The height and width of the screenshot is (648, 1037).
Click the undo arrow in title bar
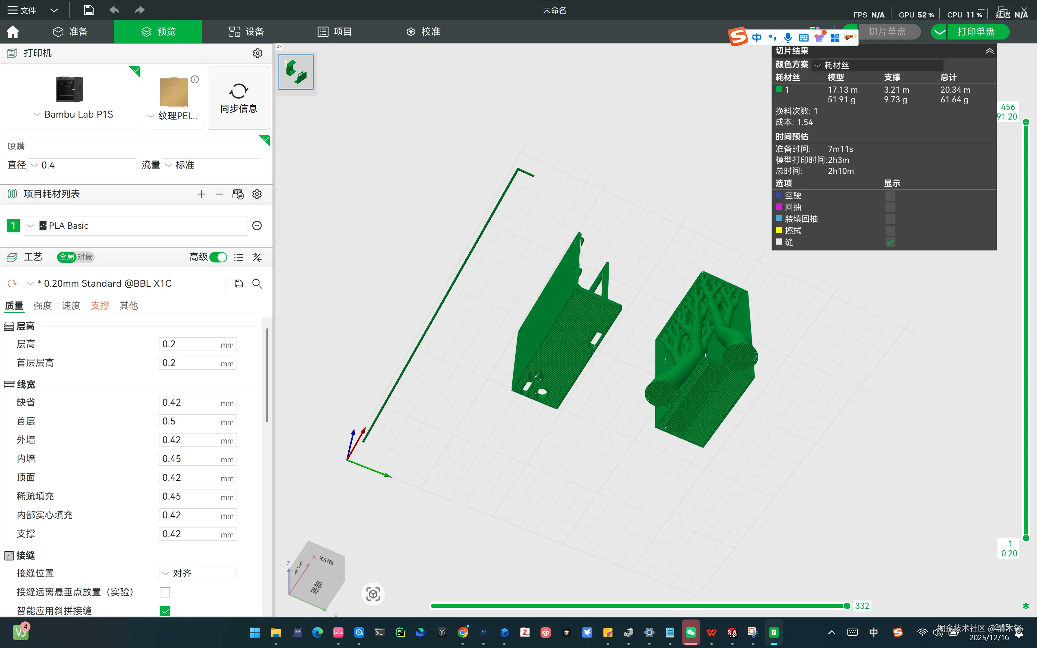(x=114, y=10)
